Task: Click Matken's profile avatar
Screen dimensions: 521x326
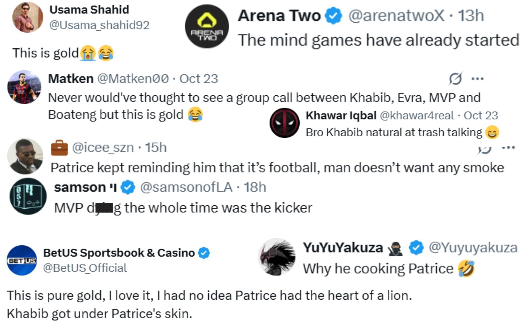Action: pos(24,87)
